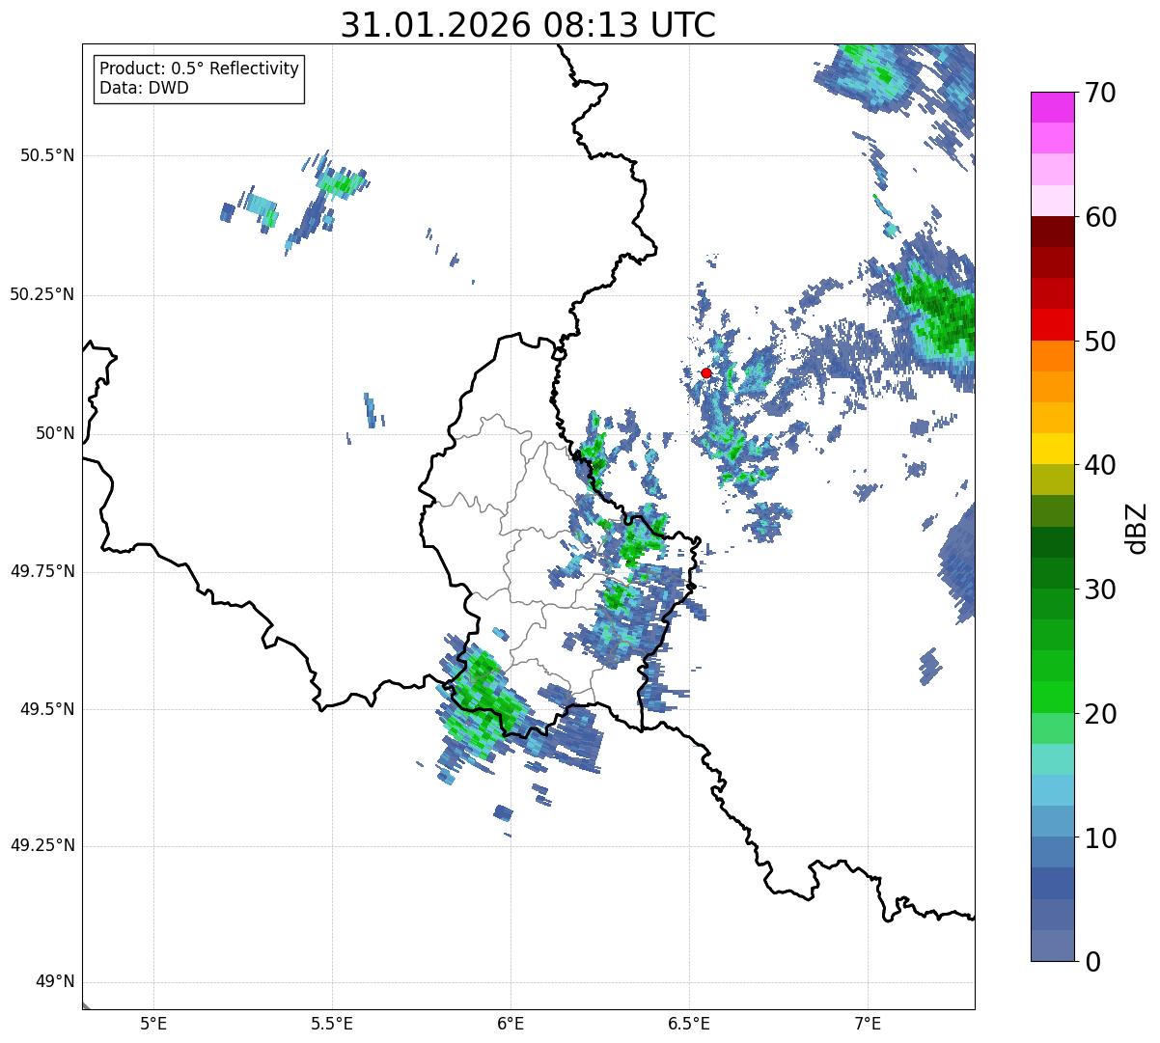Click the 6.5°E longitude label

[689, 1024]
